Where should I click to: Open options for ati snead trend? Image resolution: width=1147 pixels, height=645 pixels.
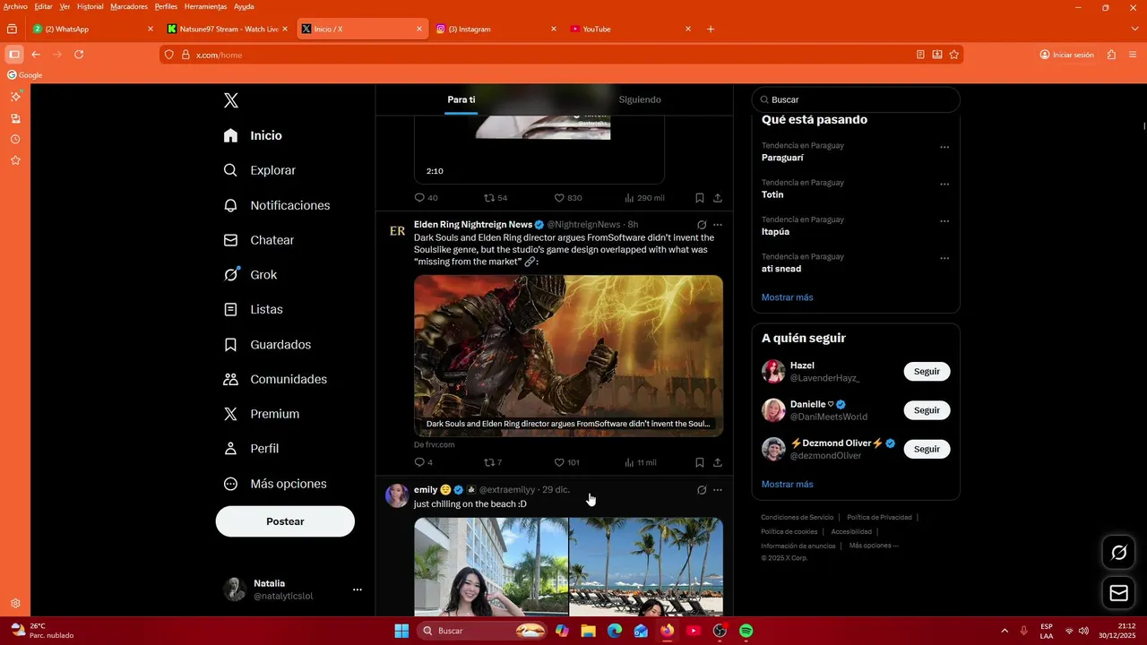[x=944, y=258]
